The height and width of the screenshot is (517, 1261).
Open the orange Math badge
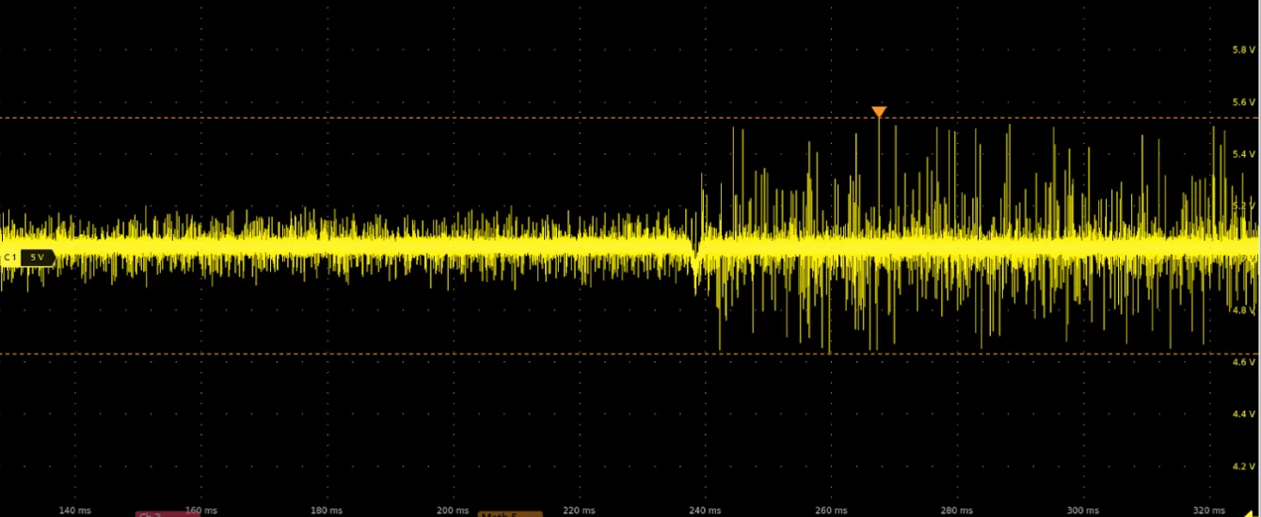pyautogui.click(x=510, y=514)
